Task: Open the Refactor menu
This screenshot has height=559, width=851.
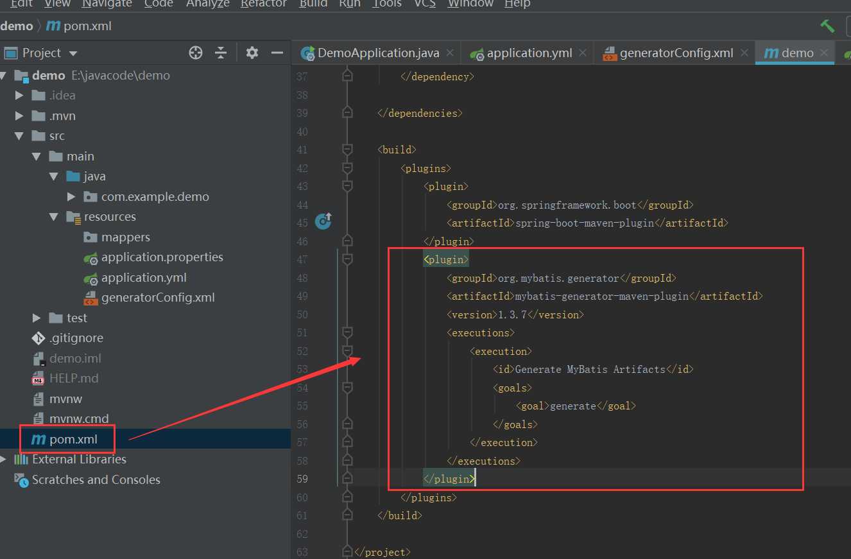Action: click(264, 4)
